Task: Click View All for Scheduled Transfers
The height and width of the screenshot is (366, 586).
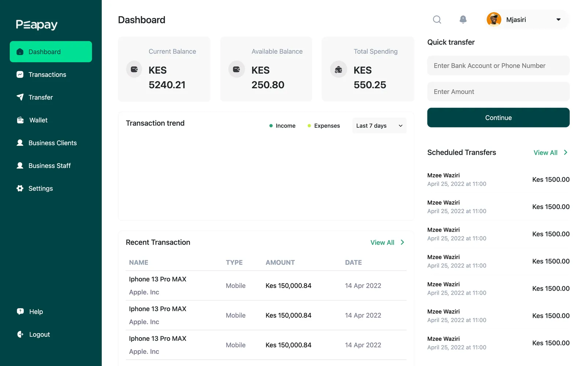Action: pos(545,153)
